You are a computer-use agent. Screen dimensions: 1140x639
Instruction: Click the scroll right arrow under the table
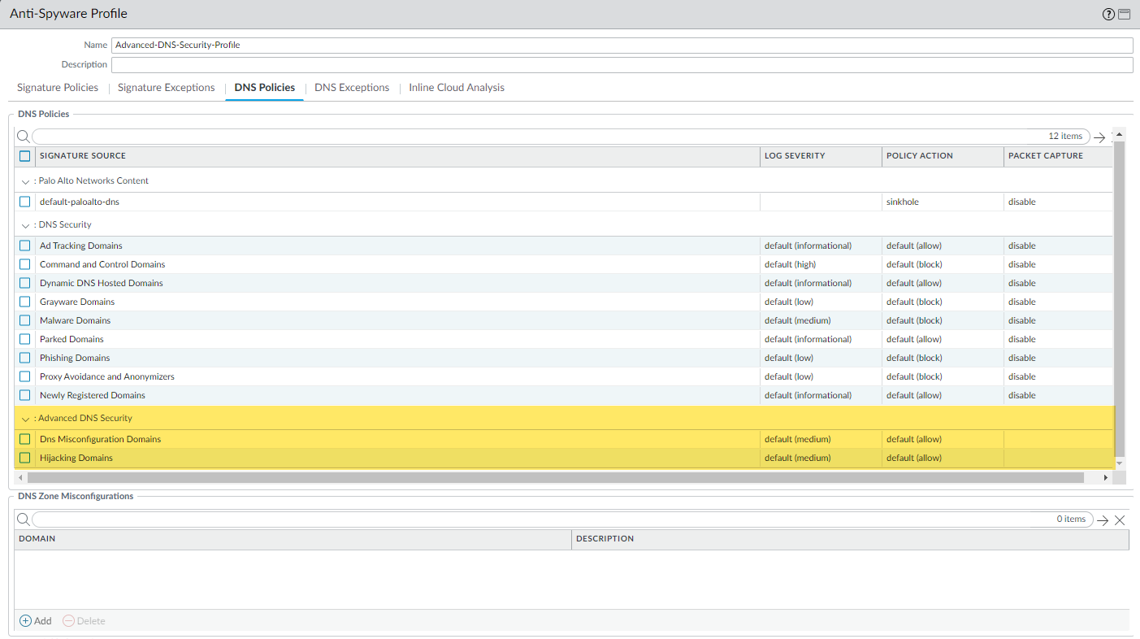(x=1105, y=478)
